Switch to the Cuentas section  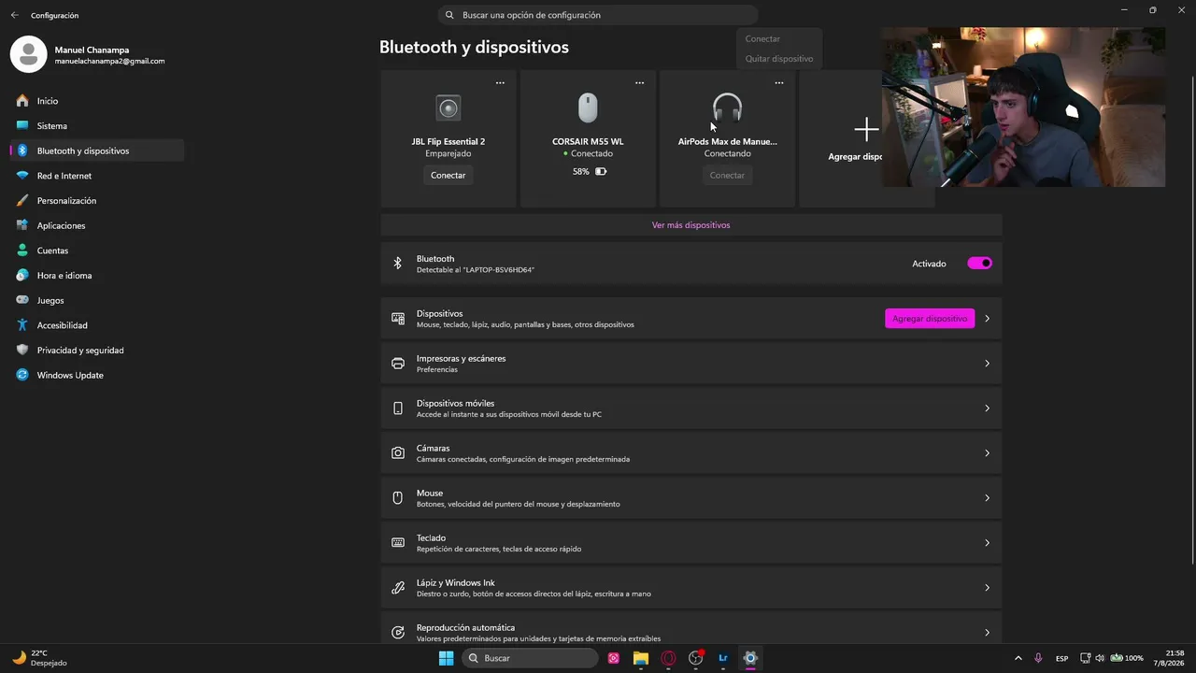pos(97,251)
